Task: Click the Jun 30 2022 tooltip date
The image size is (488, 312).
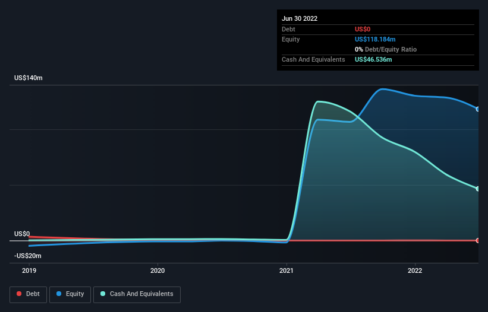Action: (x=300, y=18)
